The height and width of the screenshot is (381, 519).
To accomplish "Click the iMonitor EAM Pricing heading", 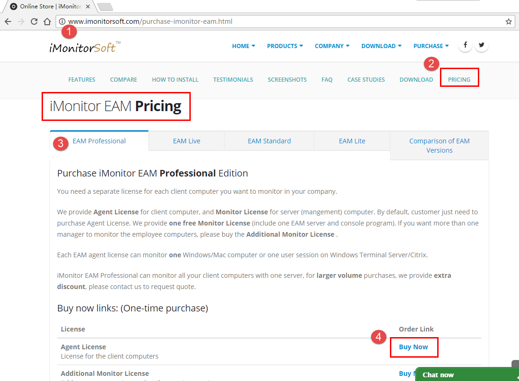I will coord(115,106).
